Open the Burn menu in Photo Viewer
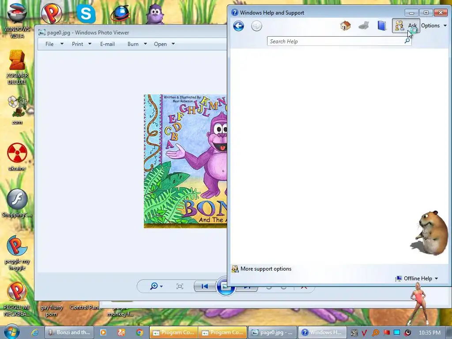Image resolution: width=452 pixels, height=339 pixels. coord(133,44)
